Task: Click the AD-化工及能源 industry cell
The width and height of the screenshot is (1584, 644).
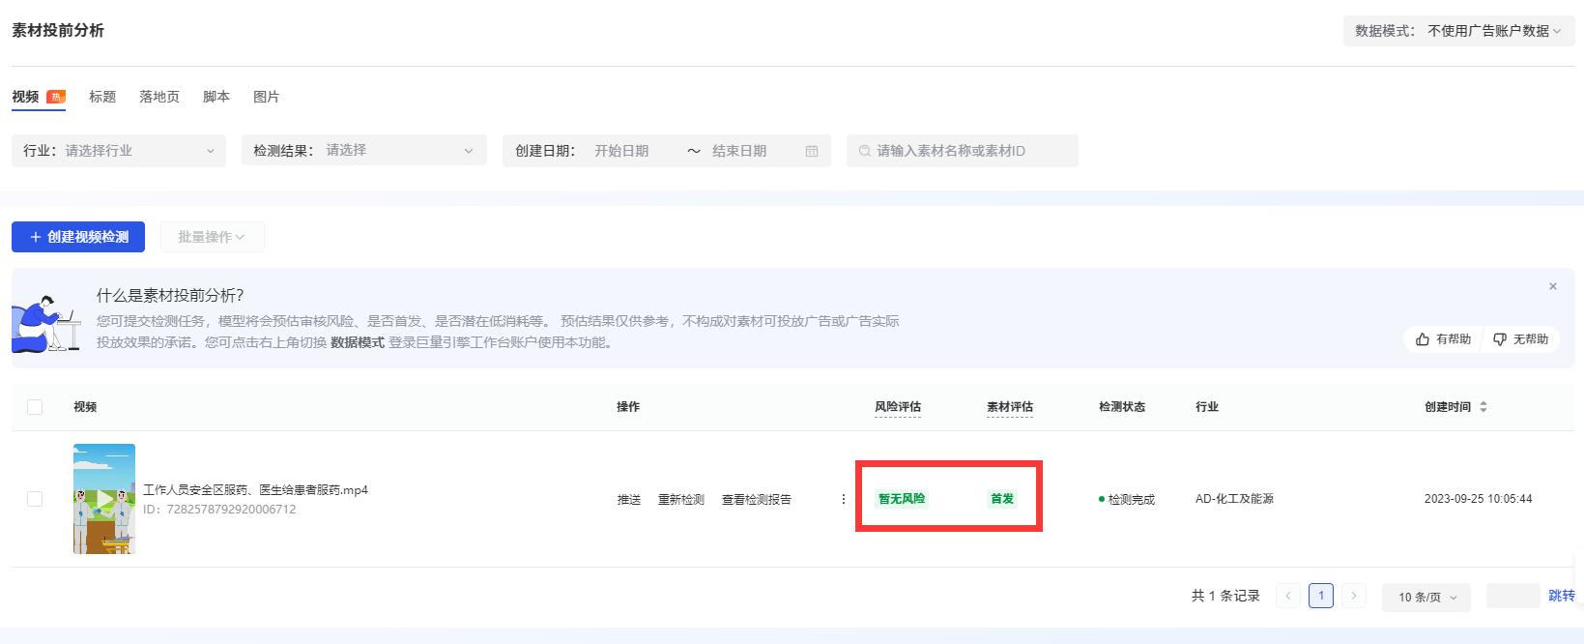Action: [x=1234, y=499]
